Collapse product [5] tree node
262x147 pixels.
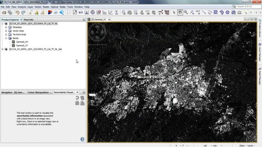click(x=2, y=24)
